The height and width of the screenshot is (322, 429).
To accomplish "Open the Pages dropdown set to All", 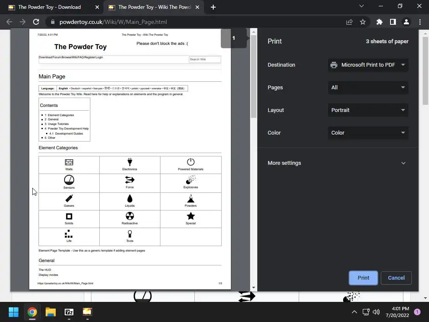I will pyautogui.click(x=368, y=88).
